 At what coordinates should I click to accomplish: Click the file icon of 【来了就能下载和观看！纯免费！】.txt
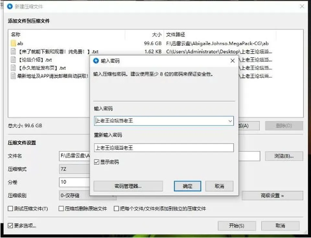13,51
